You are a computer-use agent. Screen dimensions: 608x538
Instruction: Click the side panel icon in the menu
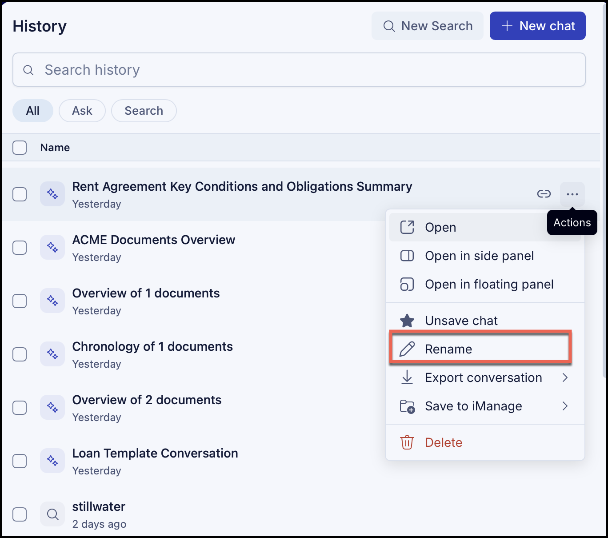pyautogui.click(x=407, y=256)
